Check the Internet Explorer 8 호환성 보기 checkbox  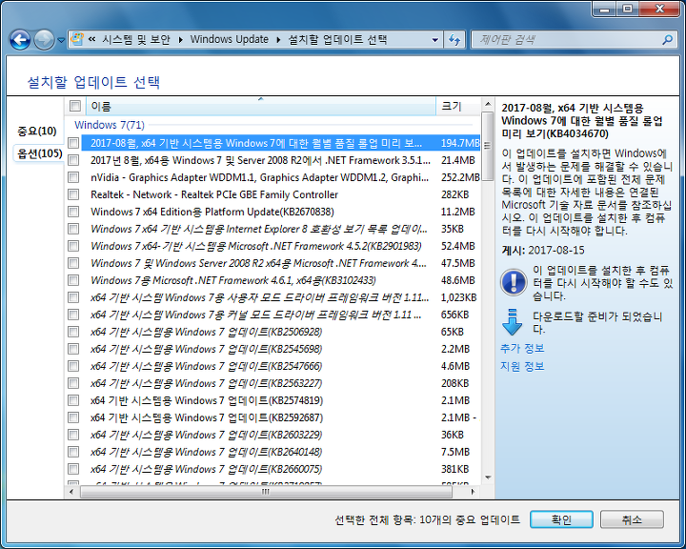pos(73,229)
